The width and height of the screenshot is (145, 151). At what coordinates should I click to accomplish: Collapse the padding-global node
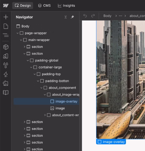point(28,60)
